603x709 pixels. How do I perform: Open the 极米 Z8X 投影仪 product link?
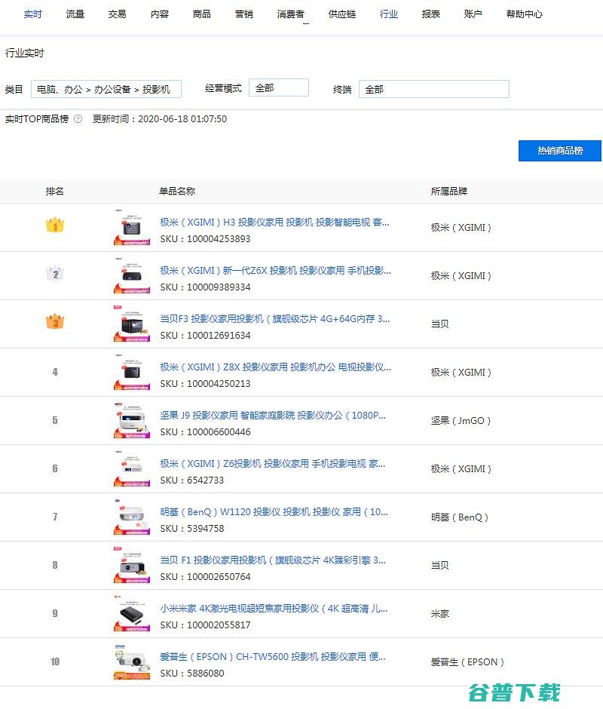pos(276,367)
